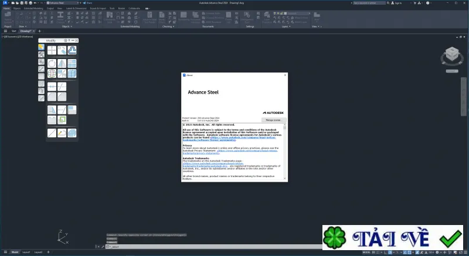The width and height of the screenshot is (469, 256).
Task: Click the application menu A logo button
Action: click(x=5, y=3)
